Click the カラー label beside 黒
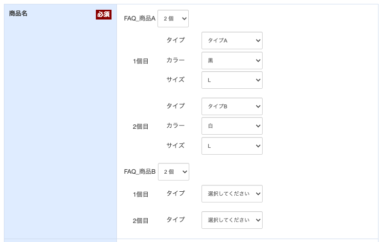This screenshot has width=381, height=242. pyautogui.click(x=176, y=60)
